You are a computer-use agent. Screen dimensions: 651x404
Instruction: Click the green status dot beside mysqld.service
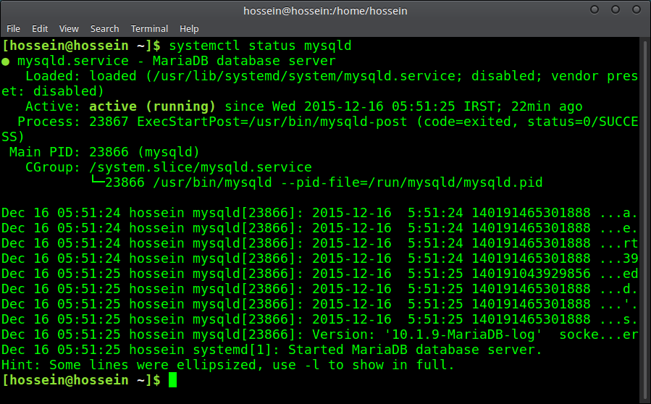click(x=5, y=62)
